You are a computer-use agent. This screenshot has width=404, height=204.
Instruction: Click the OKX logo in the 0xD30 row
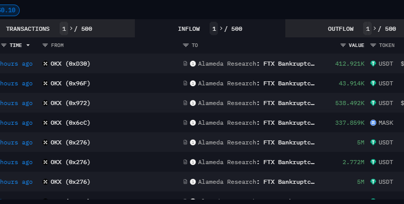(x=45, y=64)
